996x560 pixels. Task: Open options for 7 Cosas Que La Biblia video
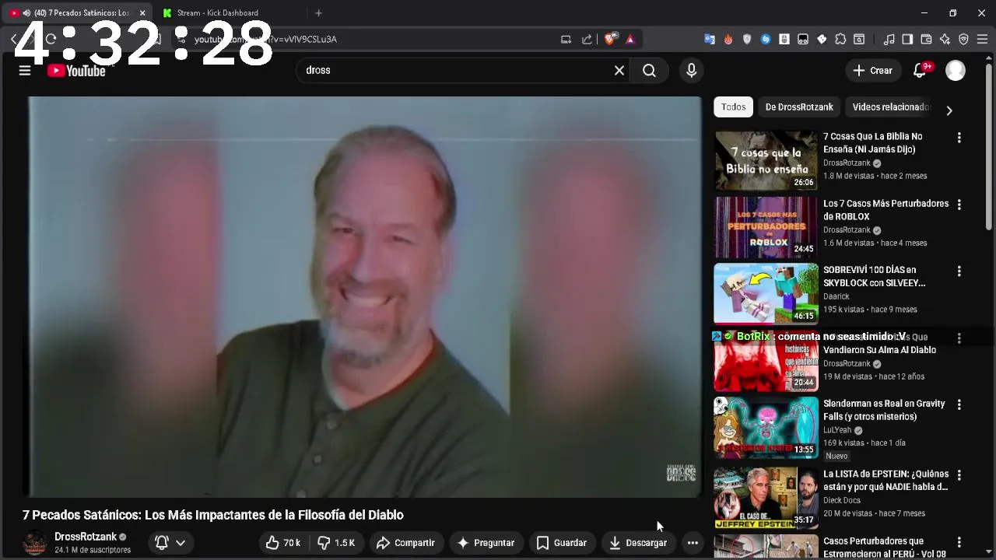(959, 138)
